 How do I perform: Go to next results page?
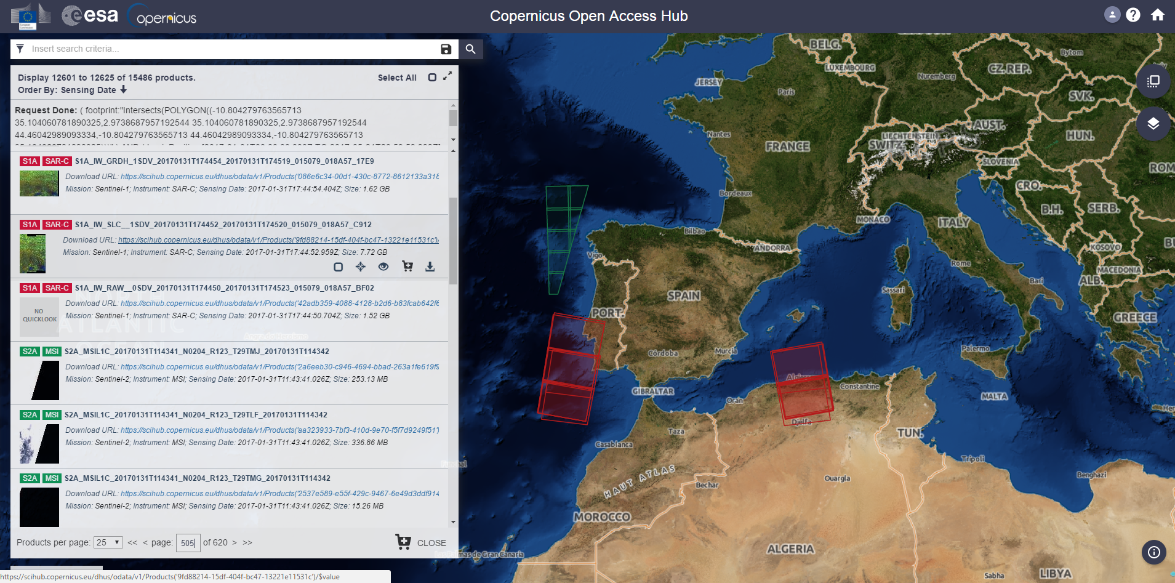click(x=235, y=542)
